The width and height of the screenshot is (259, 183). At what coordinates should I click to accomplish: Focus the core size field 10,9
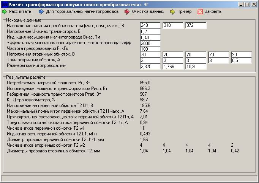[x=196, y=66]
